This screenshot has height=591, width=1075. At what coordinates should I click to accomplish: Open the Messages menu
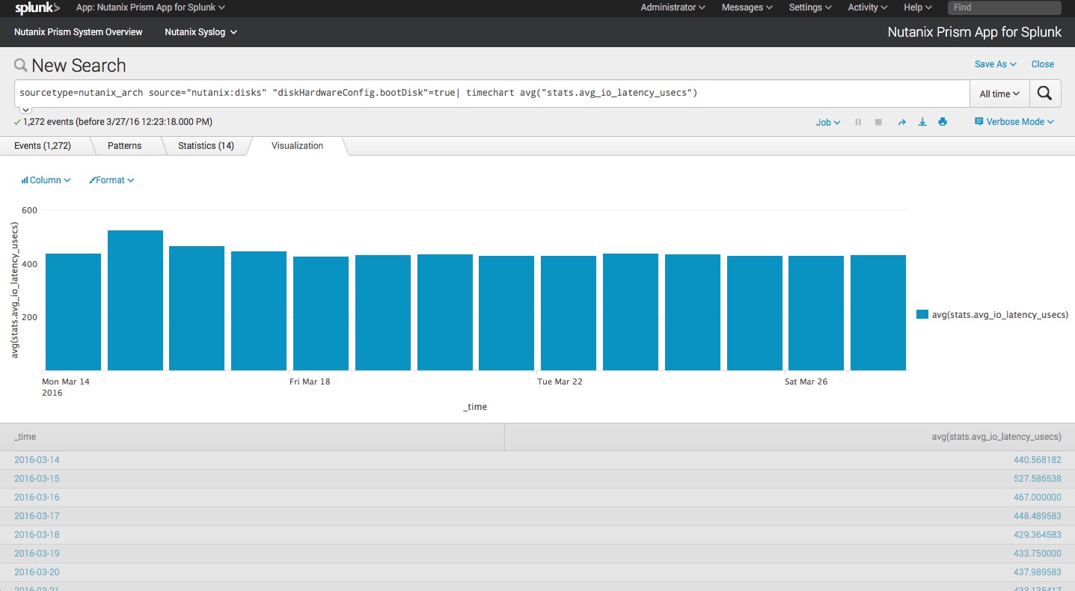[x=747, y=7]
